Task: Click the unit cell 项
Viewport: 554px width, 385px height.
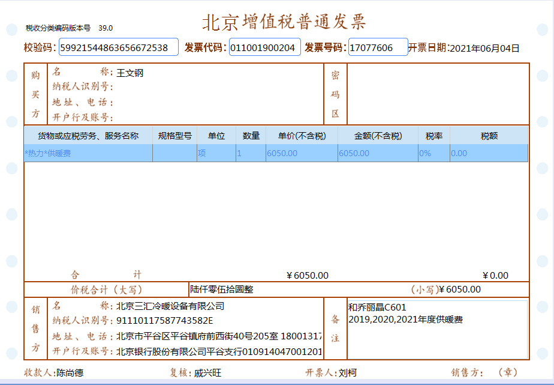Action: [216, 153]
